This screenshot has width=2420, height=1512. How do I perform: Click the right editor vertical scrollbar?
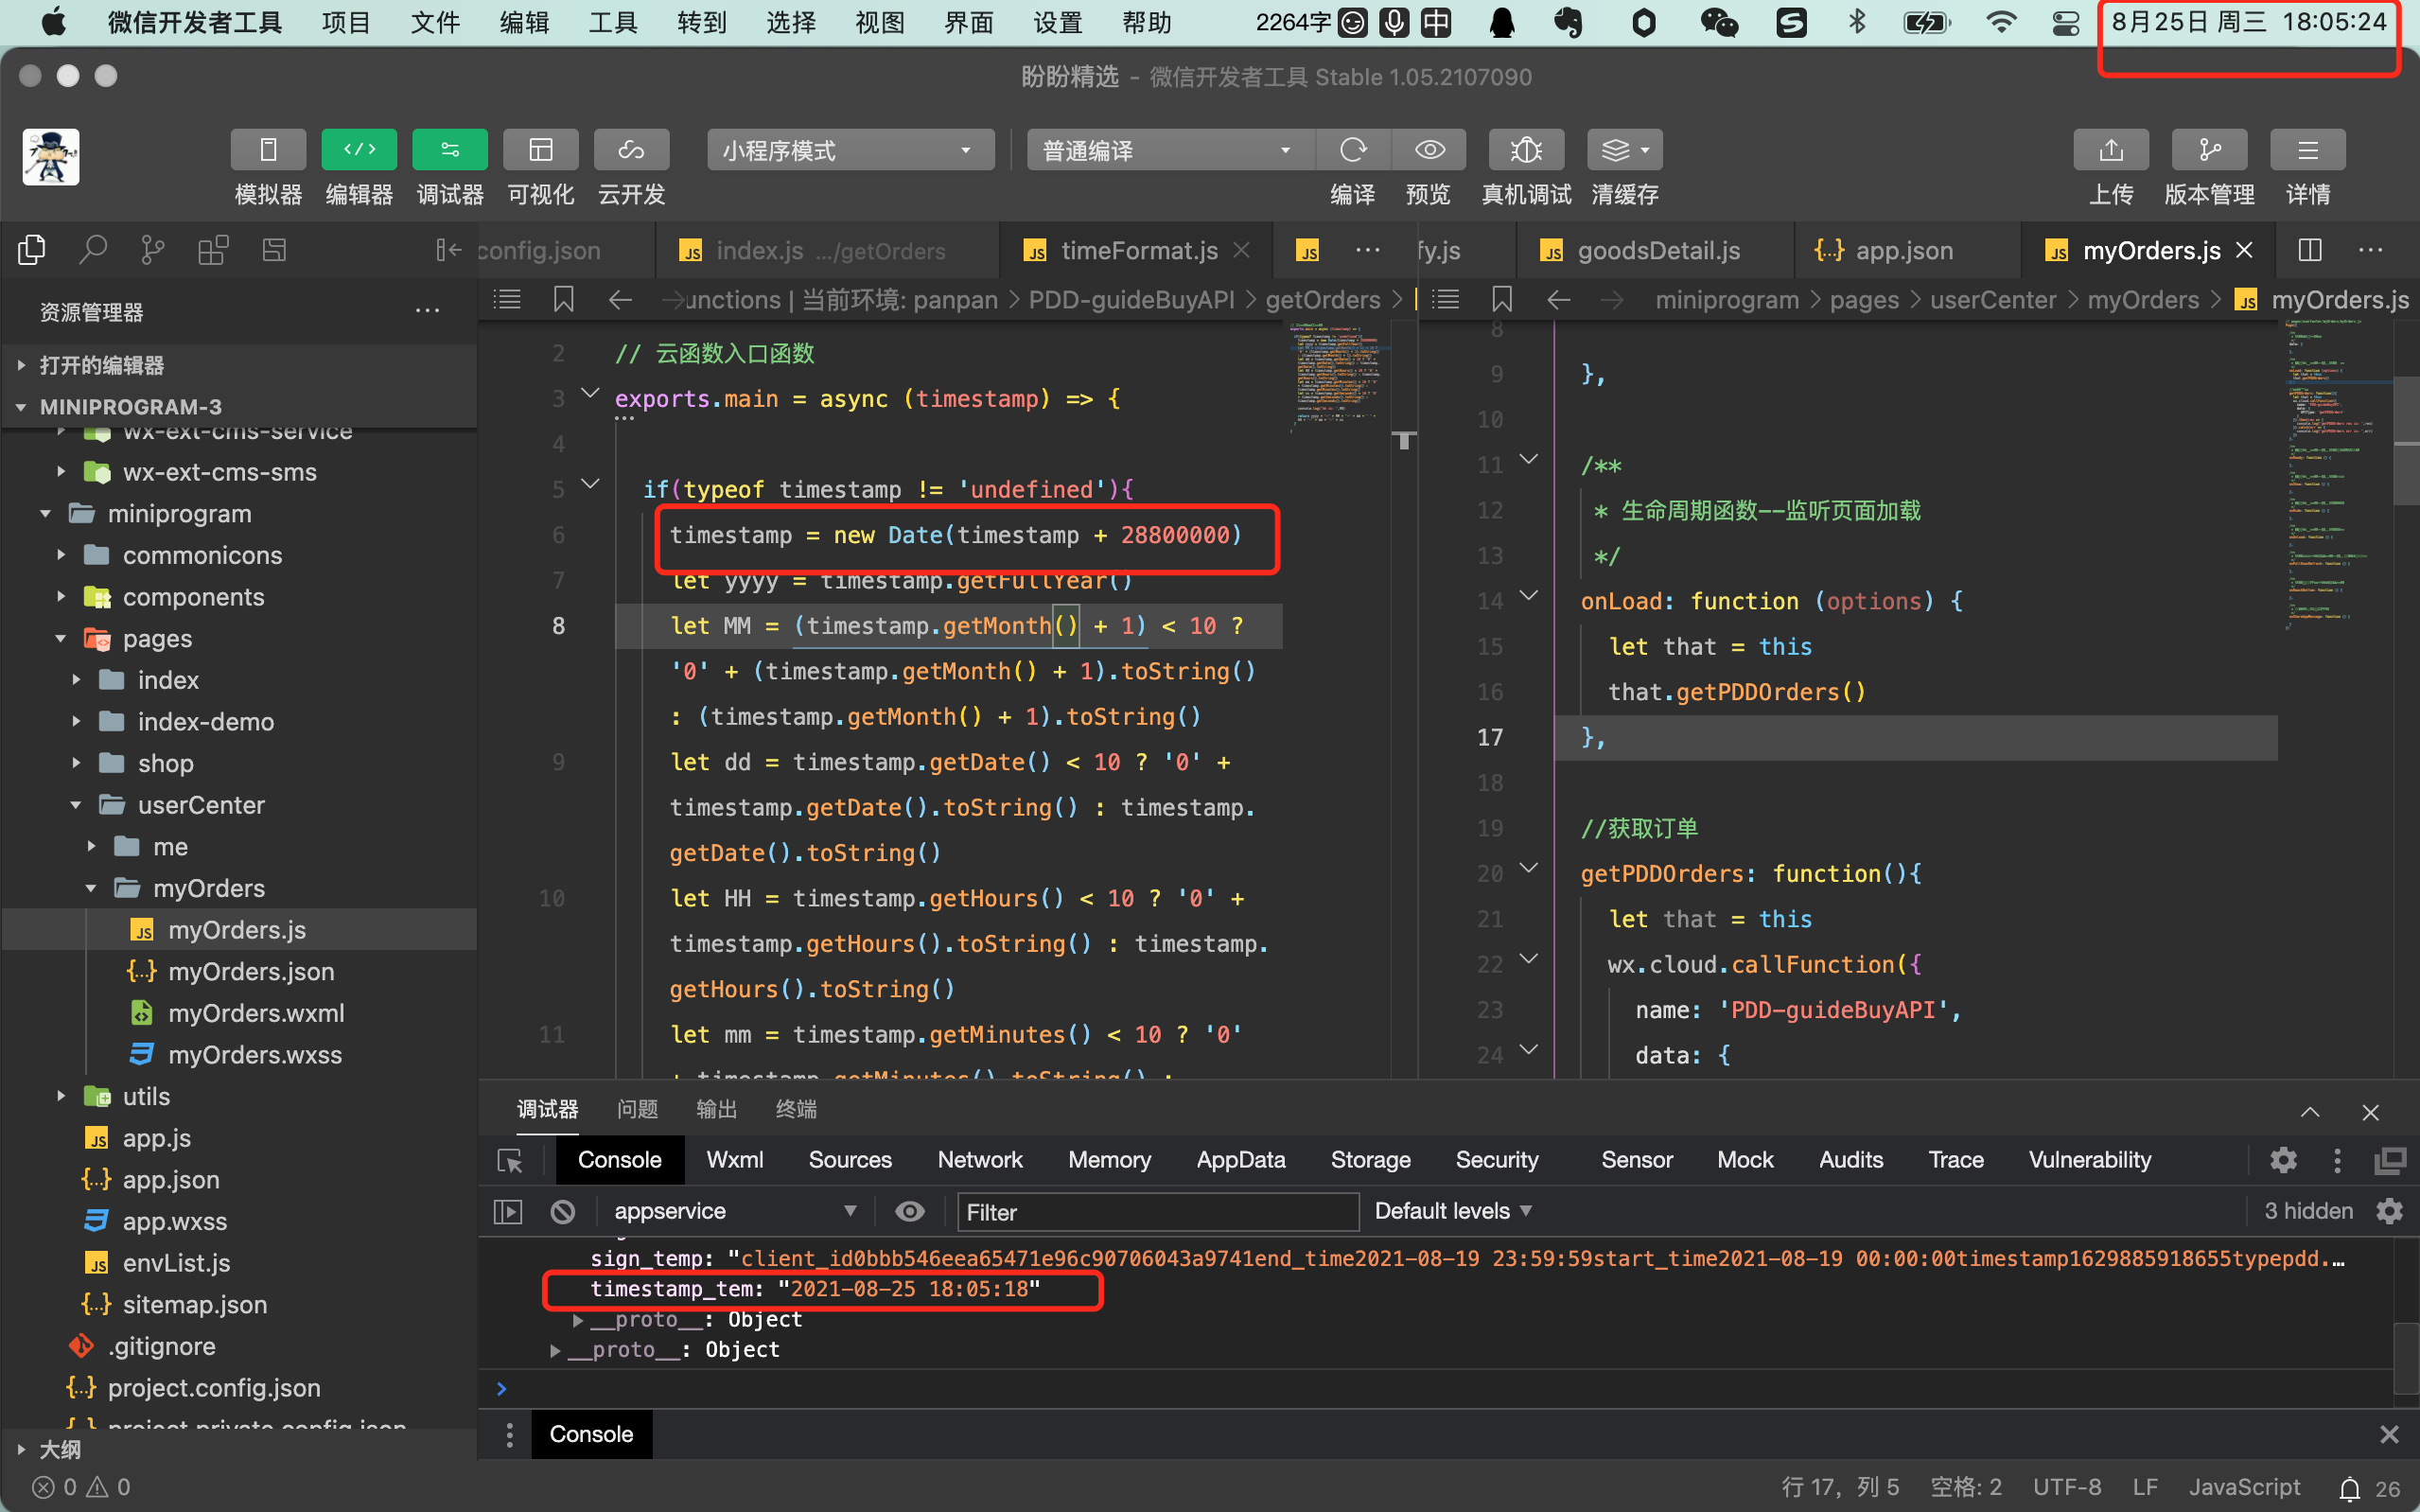[x=2405, y=440]
